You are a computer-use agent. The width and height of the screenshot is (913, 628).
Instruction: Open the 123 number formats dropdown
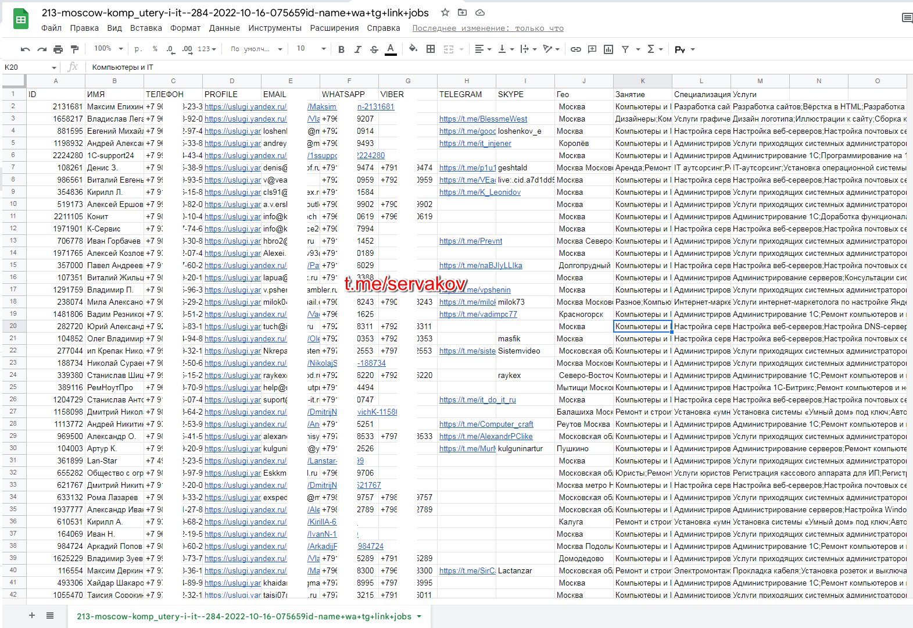click(x=206, y=49)
